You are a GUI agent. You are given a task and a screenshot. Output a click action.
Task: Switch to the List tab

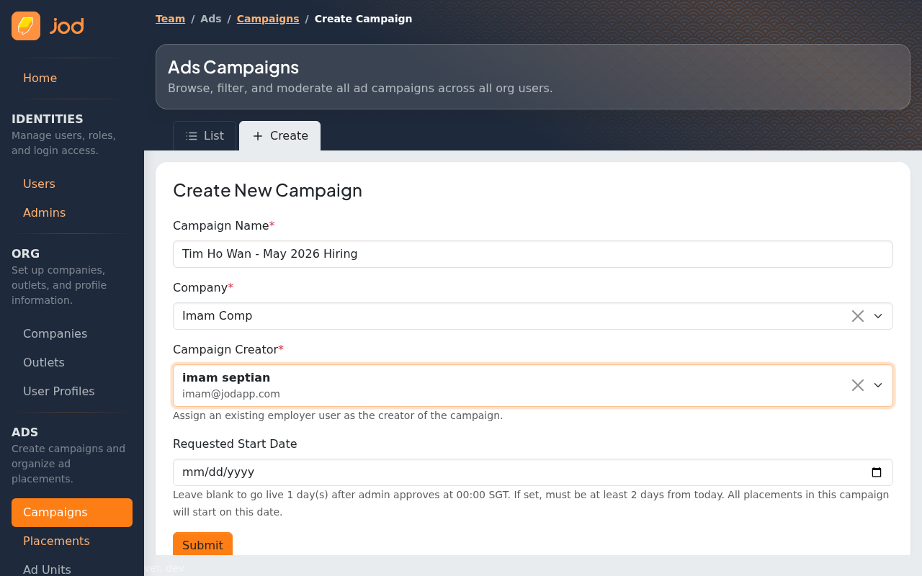click(x=204, y=135)
